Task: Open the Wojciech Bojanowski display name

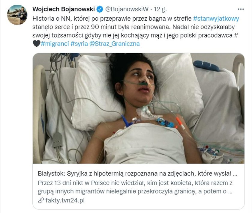Action: [64, 9]
